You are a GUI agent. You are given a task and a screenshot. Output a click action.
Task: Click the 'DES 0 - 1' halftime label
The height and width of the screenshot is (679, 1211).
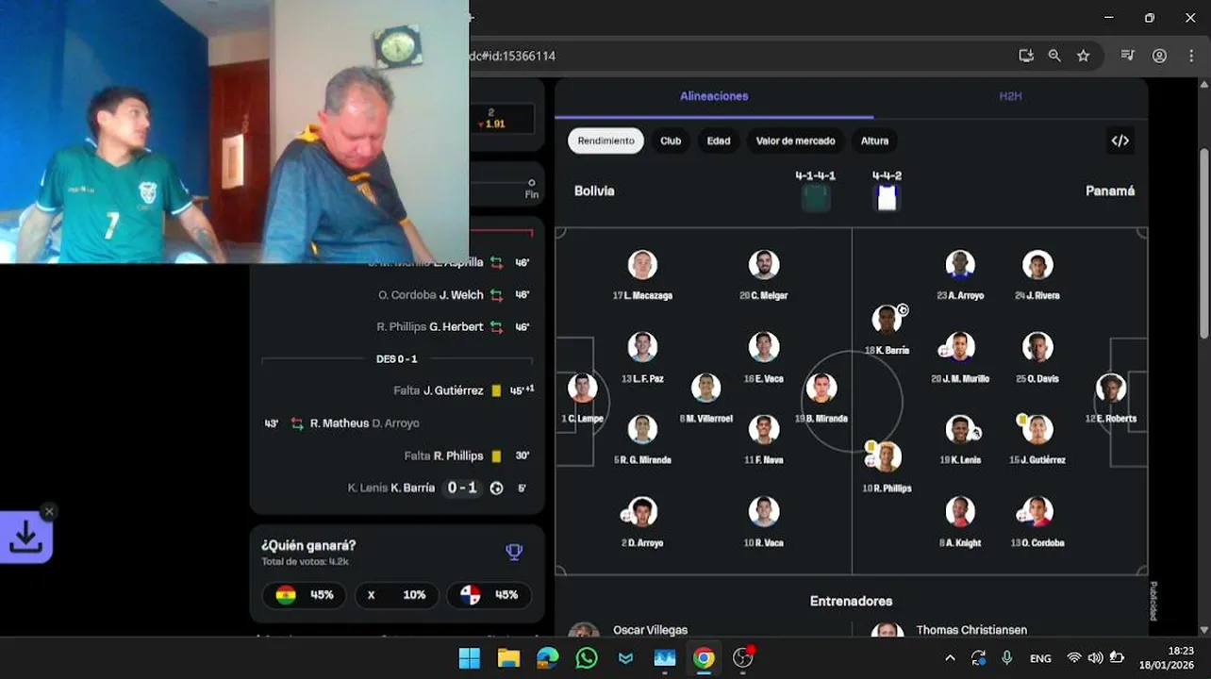pos(396,359)
